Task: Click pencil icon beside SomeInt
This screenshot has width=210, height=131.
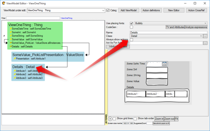Action: [11, 32]
